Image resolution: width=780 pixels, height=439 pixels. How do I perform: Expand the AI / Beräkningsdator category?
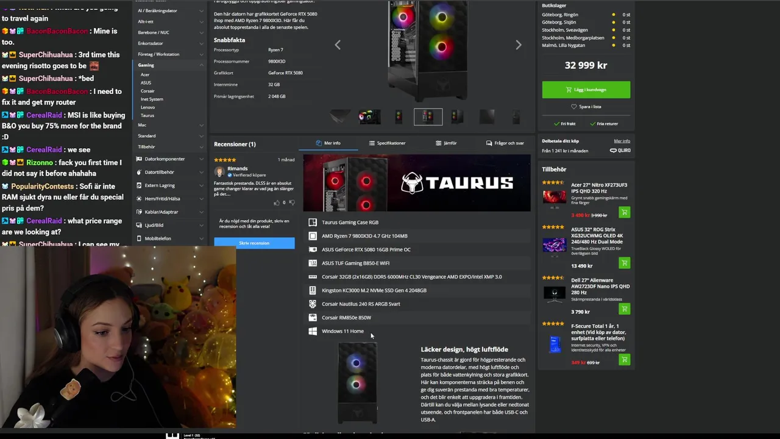coord(202,11)
